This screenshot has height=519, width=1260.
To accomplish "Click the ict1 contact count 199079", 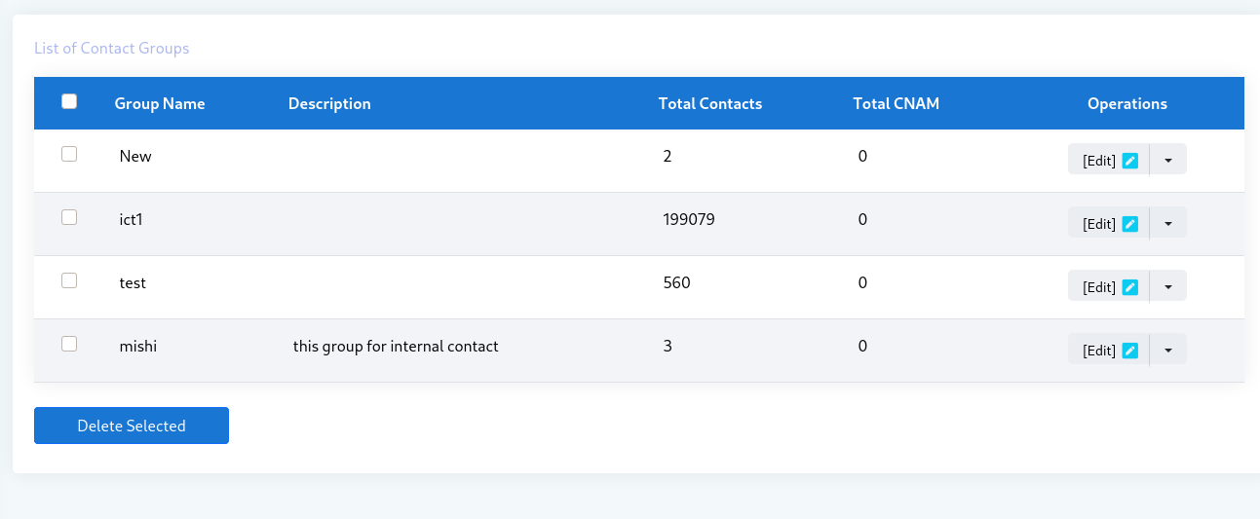I will pos(689,219).
